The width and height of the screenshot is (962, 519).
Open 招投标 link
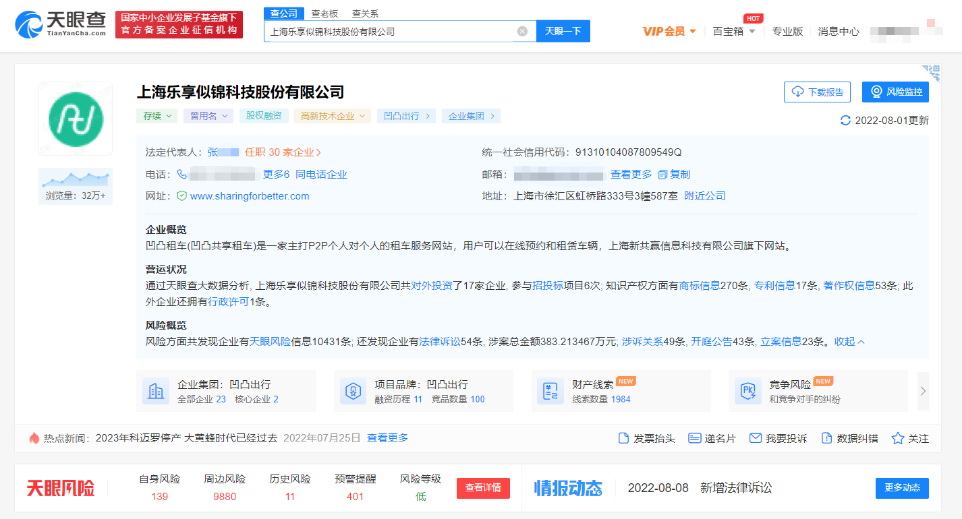[x=548, y=286]
